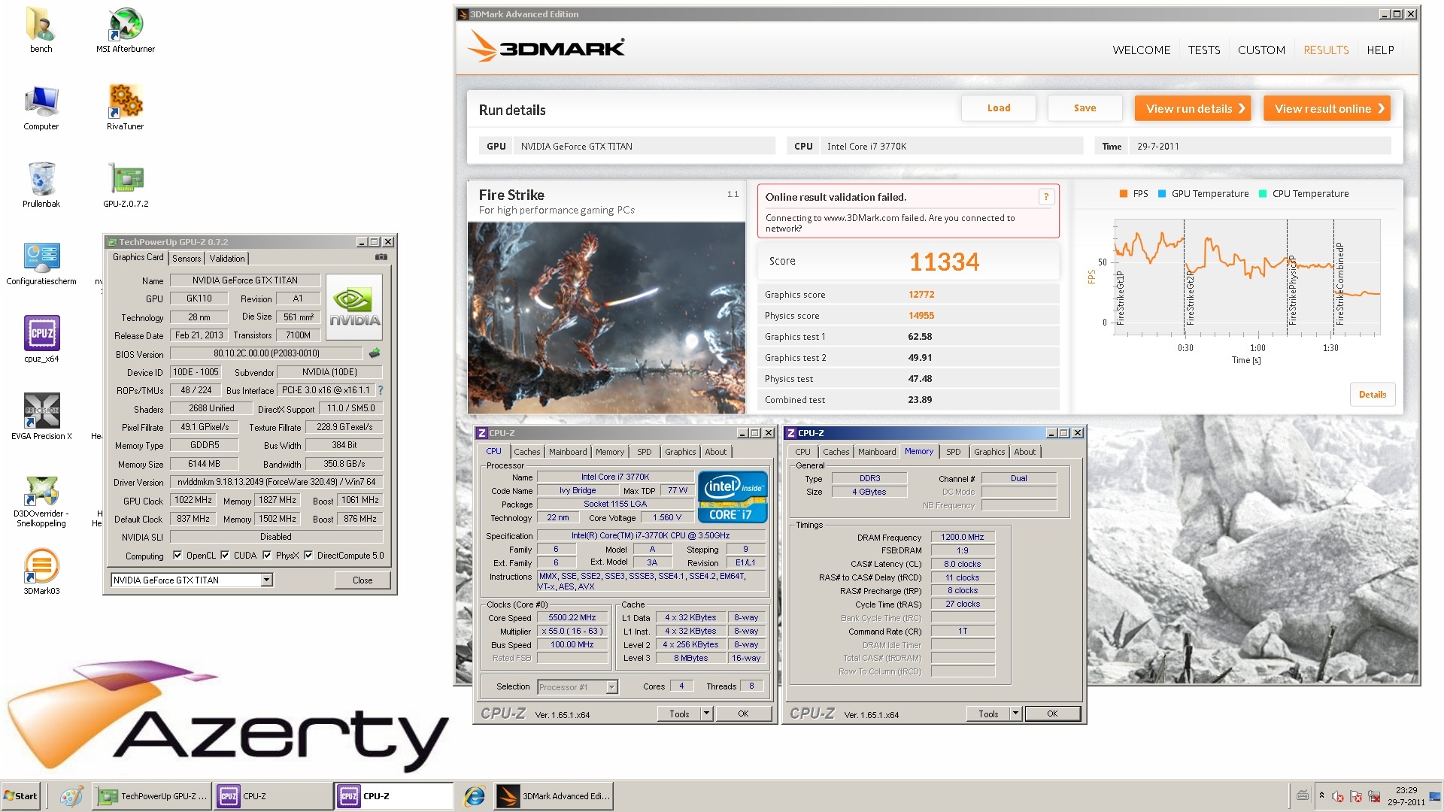Click the BIOS version save chip icon
This screenshot has height=812, width=1444.
[x=375, y=353]
